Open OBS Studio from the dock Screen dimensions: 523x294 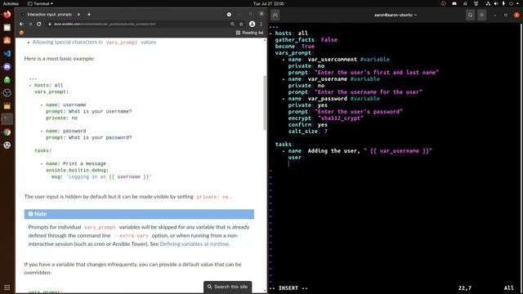(7, 93)
